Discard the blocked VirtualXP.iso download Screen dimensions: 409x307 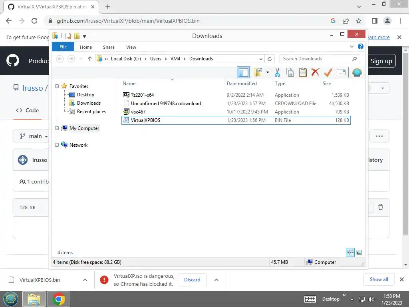coord(192,279)
